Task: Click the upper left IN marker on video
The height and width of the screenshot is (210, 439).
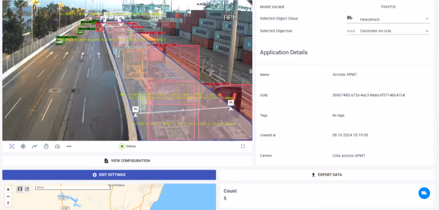Action: [103, 18]
